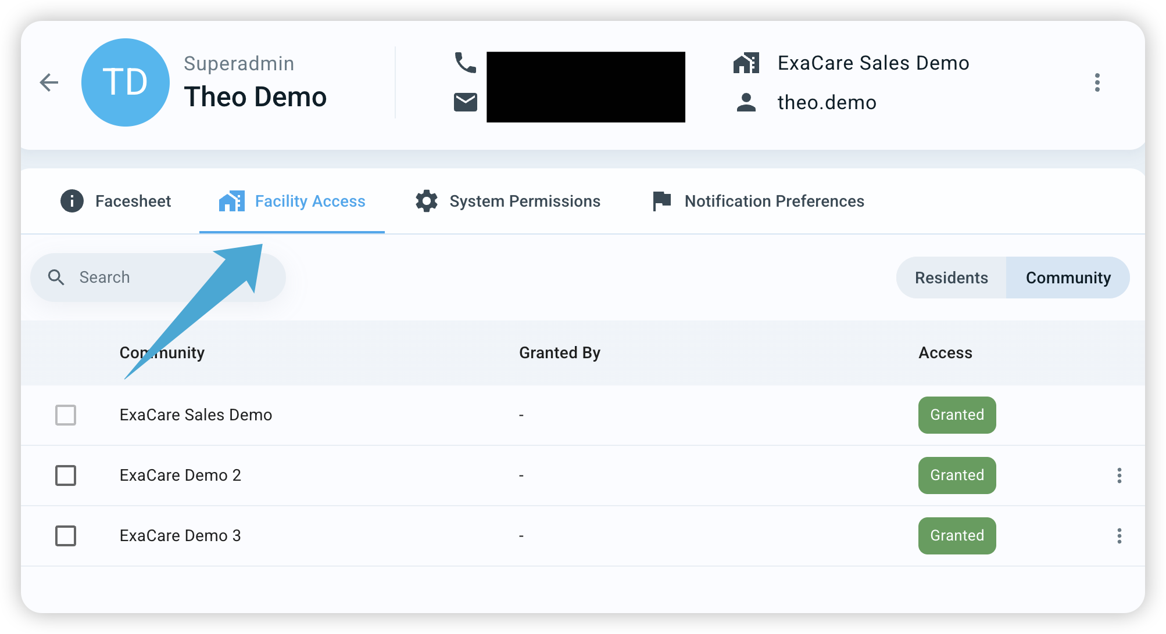
Task: Open Notification Preferences tab
Action: [x=758, y=201]
